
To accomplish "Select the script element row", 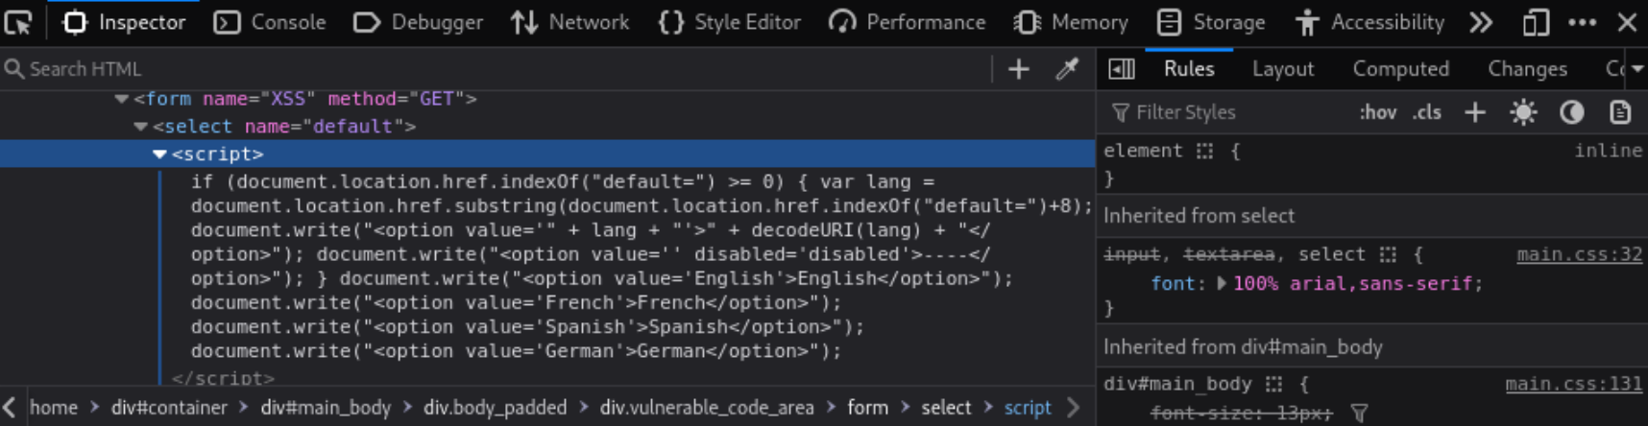I will click(547, 154).
